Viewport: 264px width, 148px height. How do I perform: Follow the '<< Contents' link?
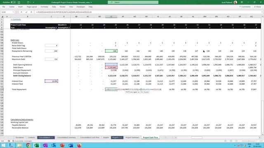pos(16,19)
